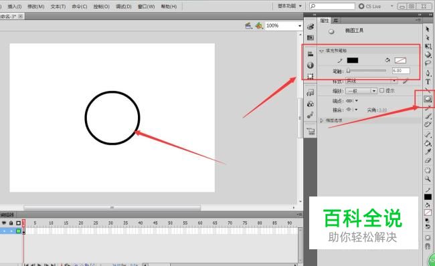Select the Text tool
The height and width of the screenshot is (266, 435).
pos(428,82)
